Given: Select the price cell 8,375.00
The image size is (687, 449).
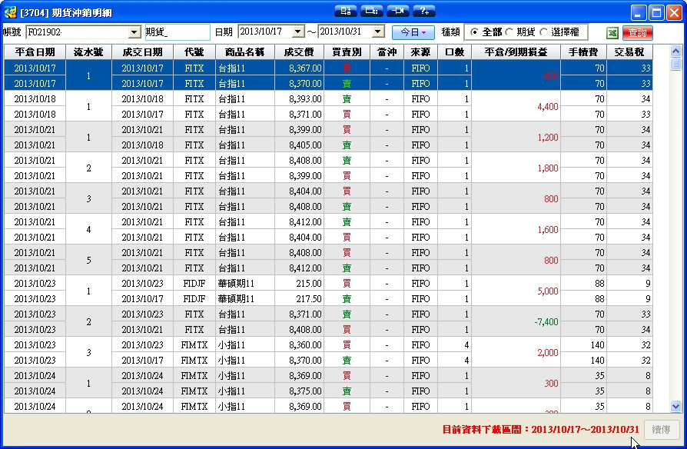Looking at the screenshot, I should click(x=299, y=391).
